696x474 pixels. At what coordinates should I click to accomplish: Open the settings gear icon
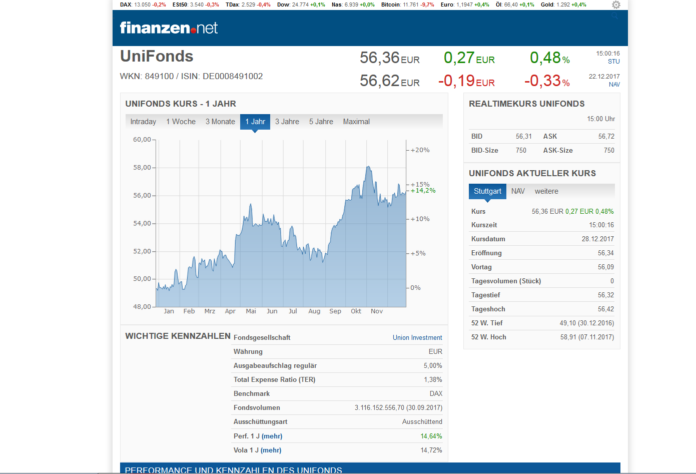[x=616, y=5]
